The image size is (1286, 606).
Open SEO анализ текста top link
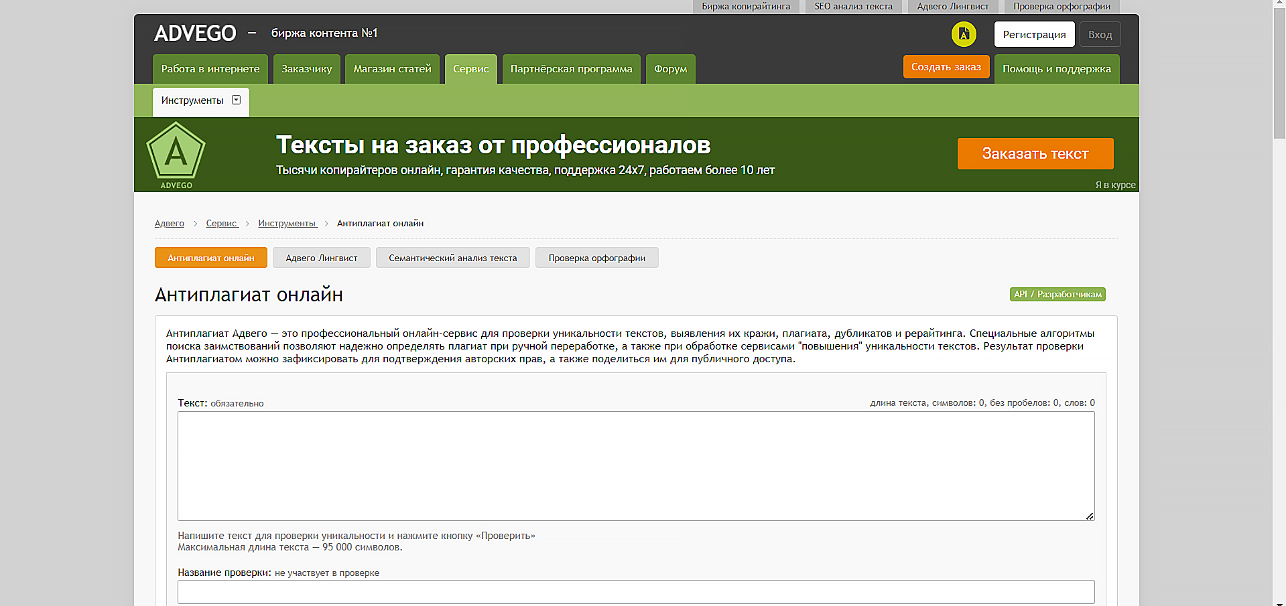coord(853,7)
